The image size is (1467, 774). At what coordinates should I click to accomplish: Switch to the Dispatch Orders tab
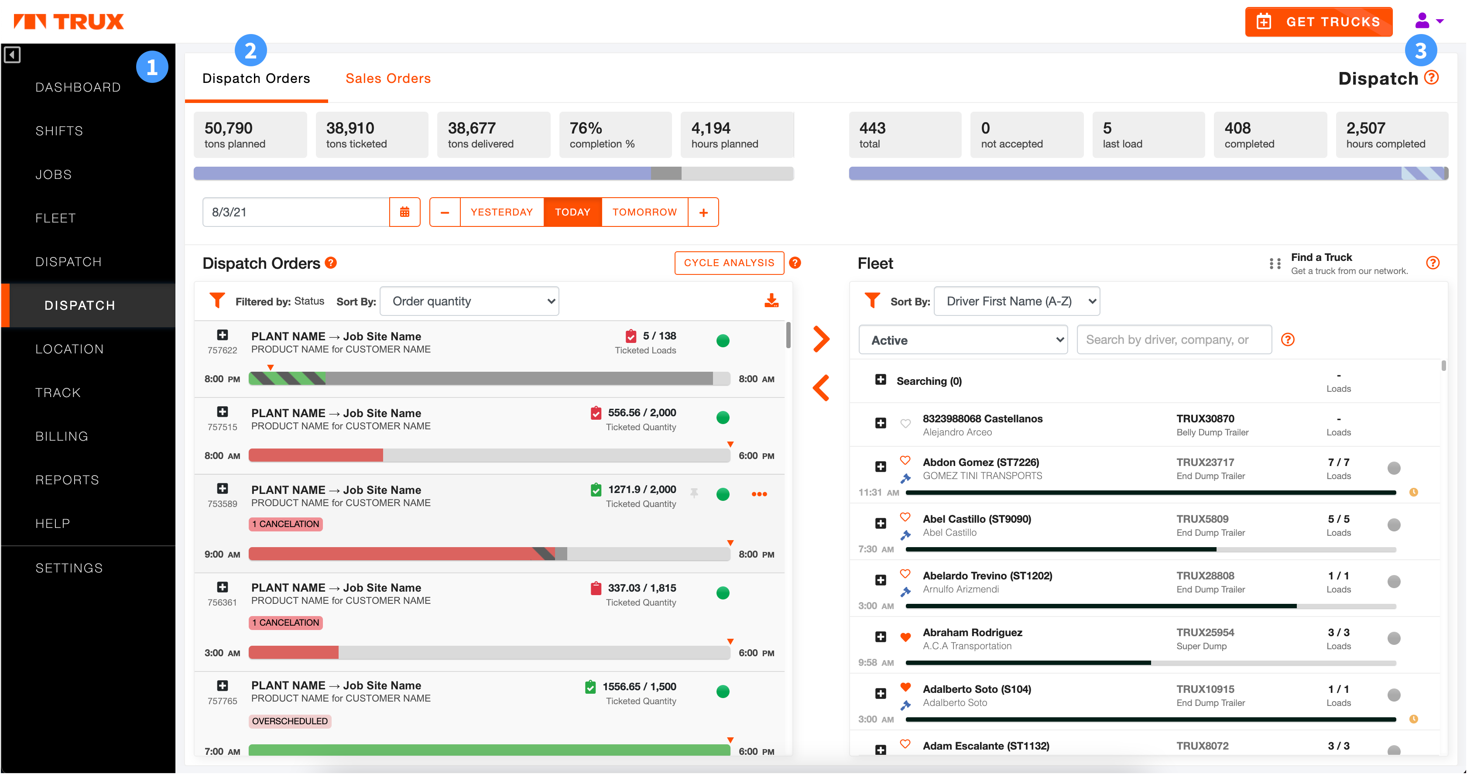click(256, 79)
